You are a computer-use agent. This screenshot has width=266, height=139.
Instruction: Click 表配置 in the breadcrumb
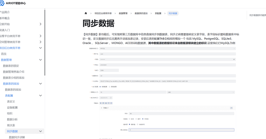pyautogui.click(x=158, y=13)
